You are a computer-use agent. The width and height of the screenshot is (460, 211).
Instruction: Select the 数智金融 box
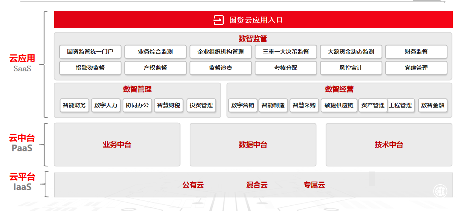point(432,105)
